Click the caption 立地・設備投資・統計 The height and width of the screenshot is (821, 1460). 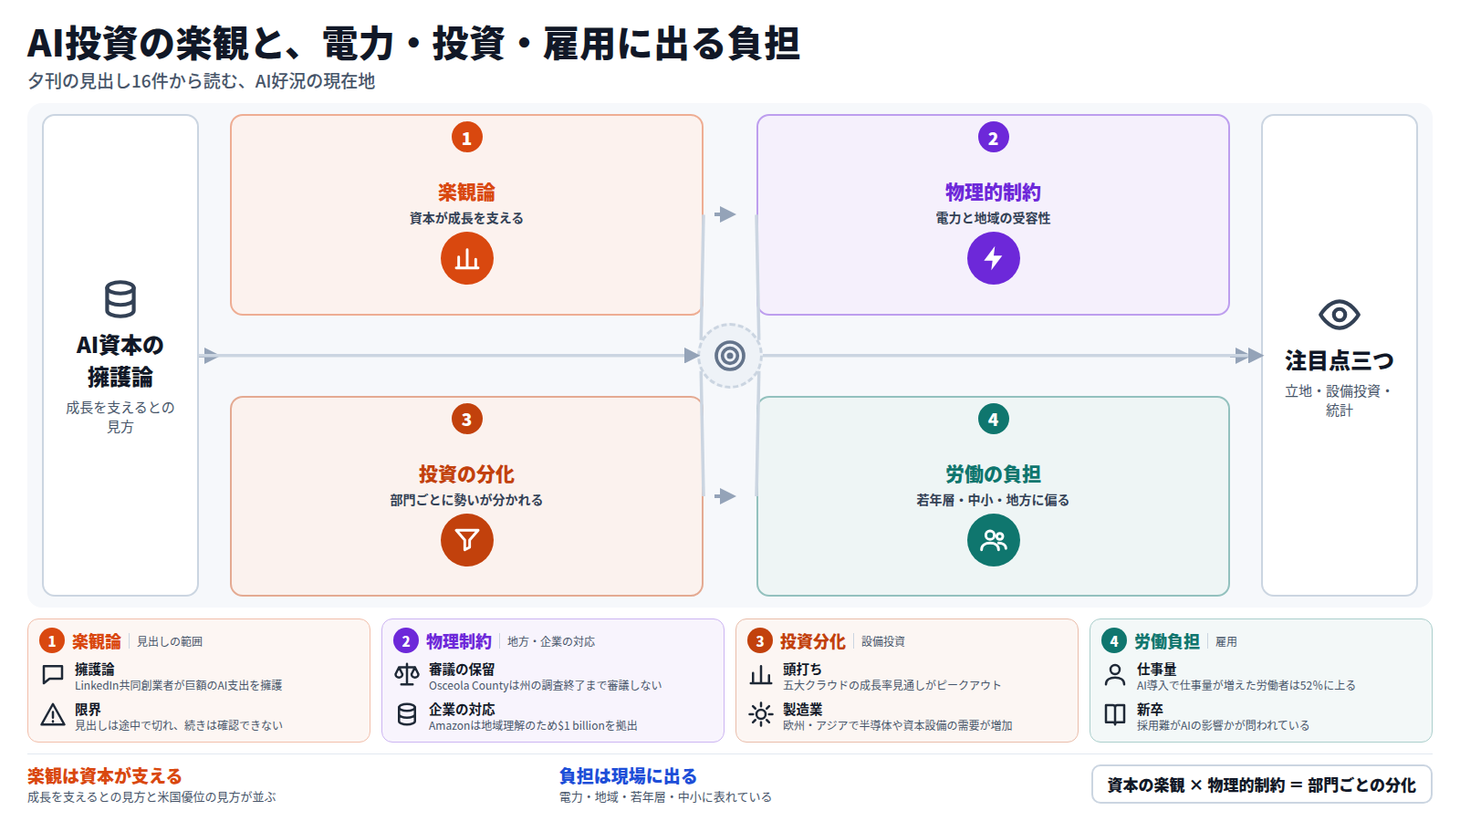click(1340, 400)
